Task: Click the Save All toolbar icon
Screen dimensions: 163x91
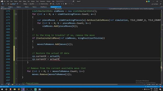Action: point(15,4)
